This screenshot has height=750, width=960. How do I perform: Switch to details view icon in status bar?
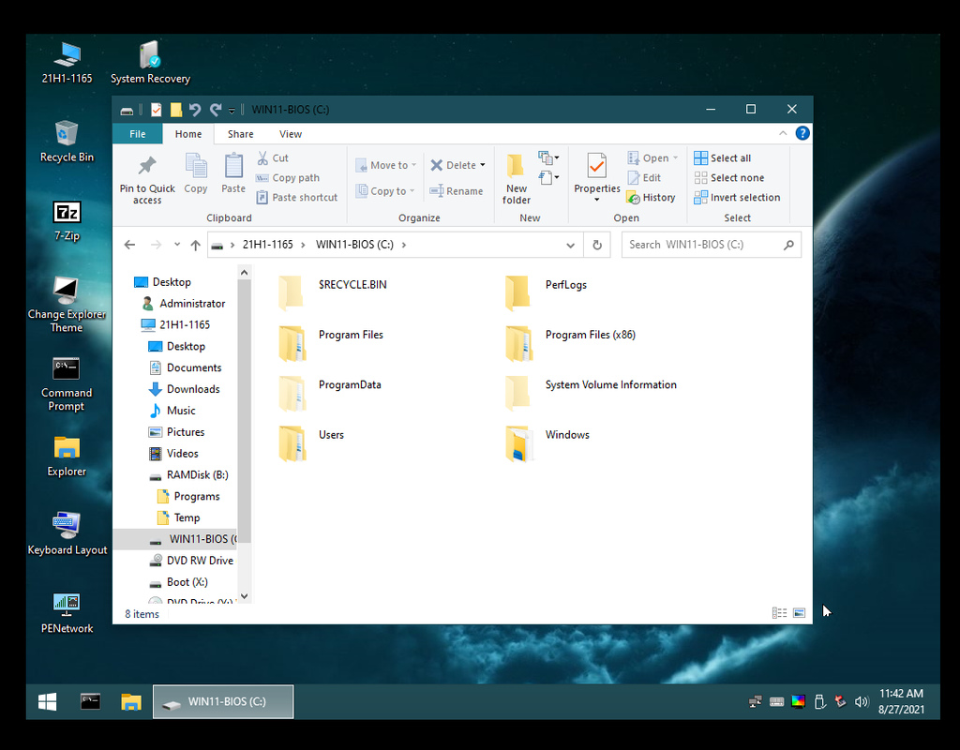[779, 613]
